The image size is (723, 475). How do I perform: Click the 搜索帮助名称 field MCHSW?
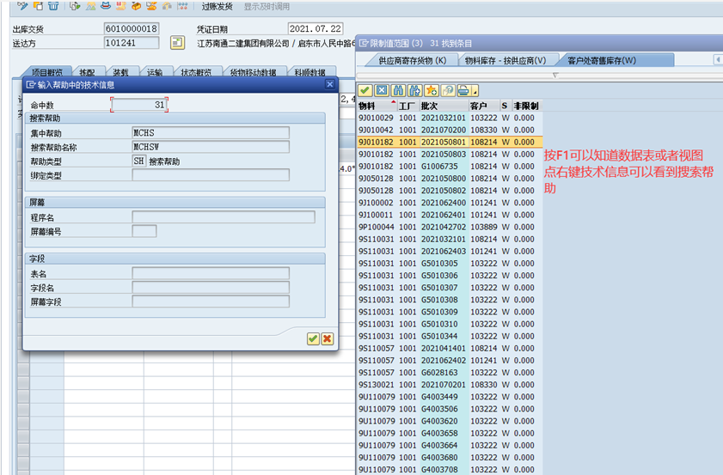pyautogui.click(x=211, y=147)
